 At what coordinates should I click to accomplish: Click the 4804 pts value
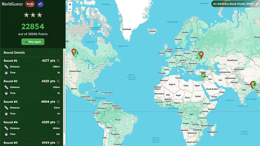48,101
